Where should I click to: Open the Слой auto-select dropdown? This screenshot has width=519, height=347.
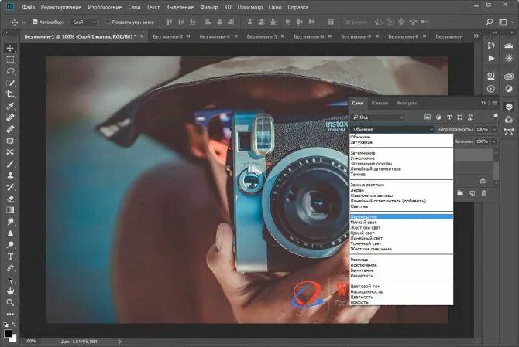(x=84, y=22)
